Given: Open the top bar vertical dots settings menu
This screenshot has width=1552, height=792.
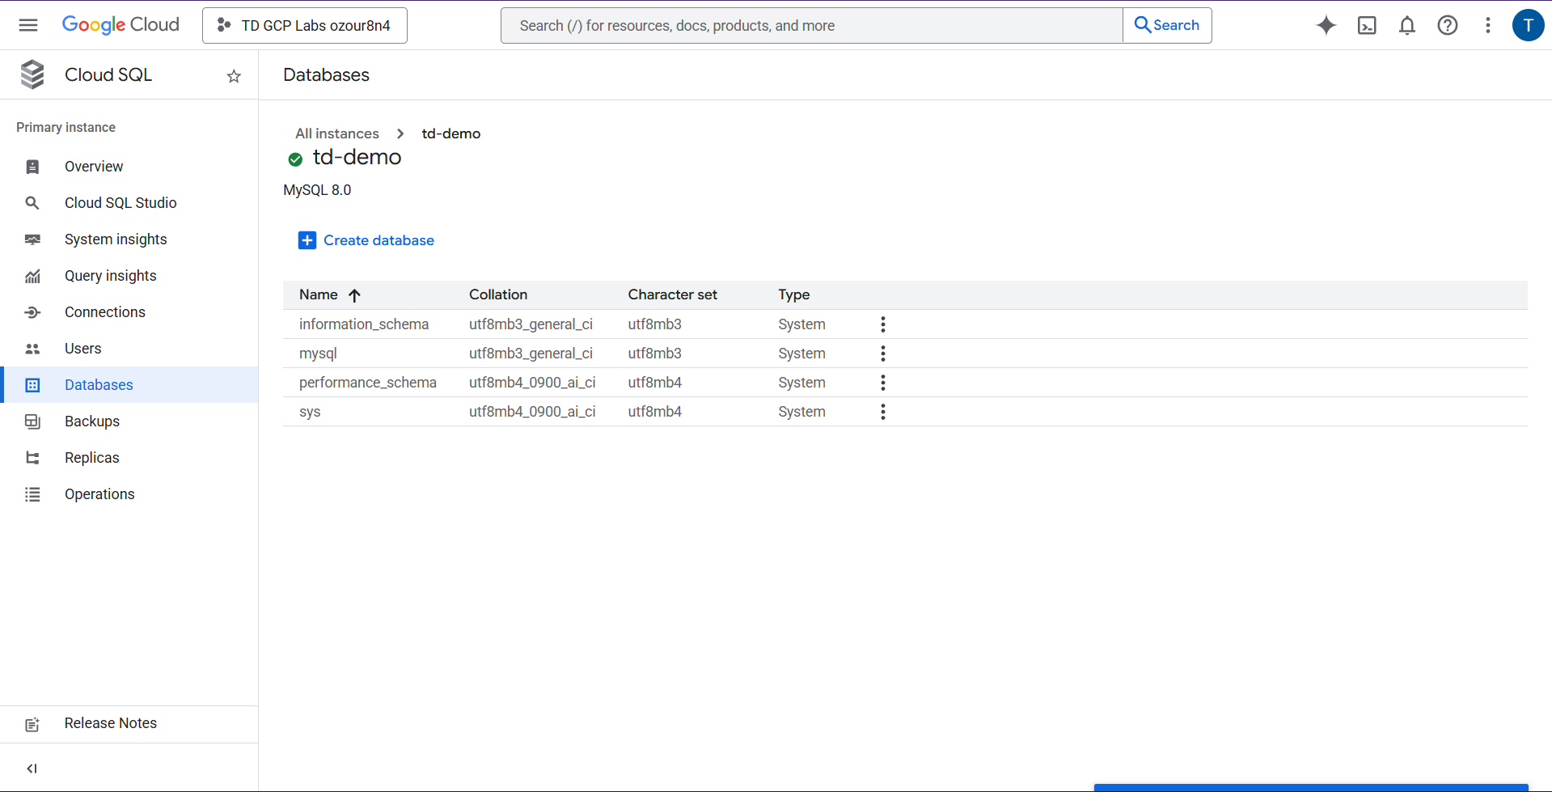Looking at the screenshot, I should (x=1487, y=25).
